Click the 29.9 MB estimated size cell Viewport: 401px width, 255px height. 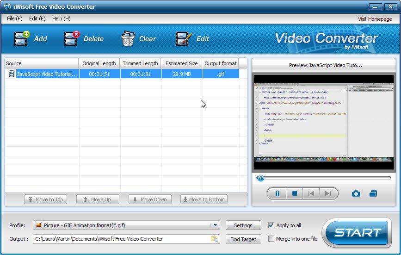click(x=182, y=74)
